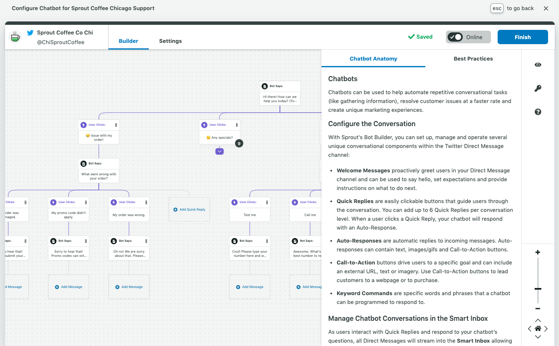Click lightning icon on 'Issue with my order!' node
This screenshot has height=346, width=559.
[x=83, y=125]
